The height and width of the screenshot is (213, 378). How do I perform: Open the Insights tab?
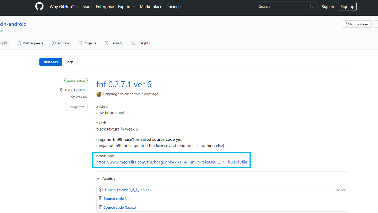pos(141,43)
